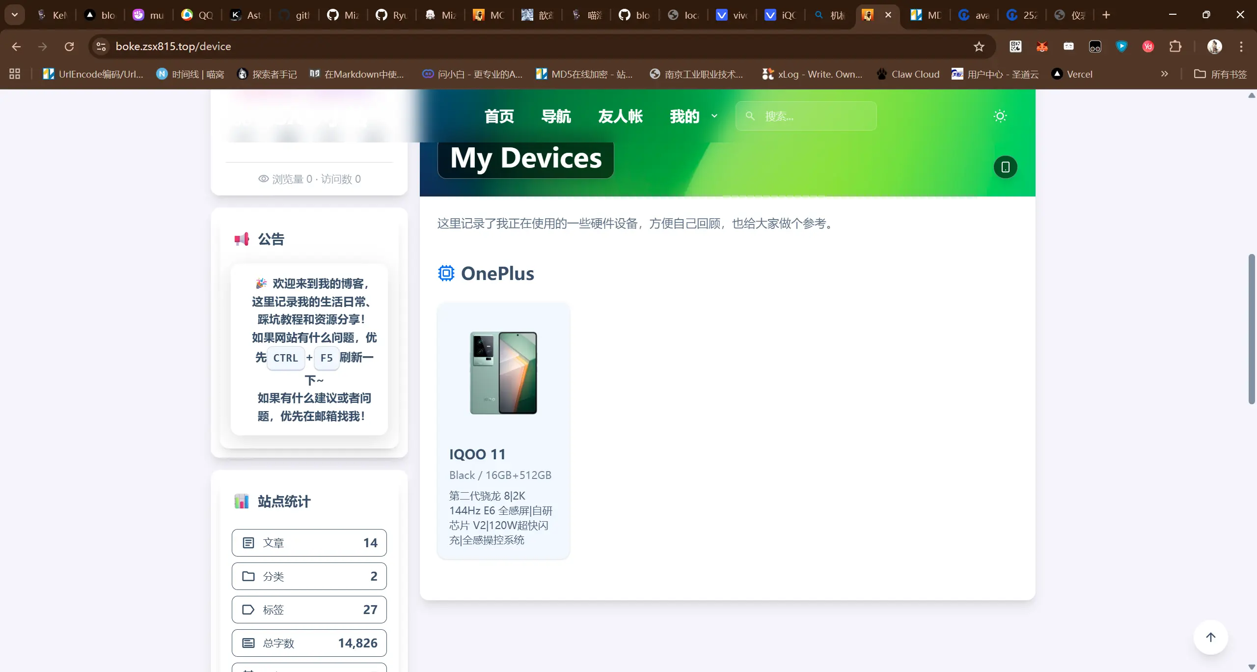This screenshot has height=672, width=1257.
Task: Open the QR code extension in the toolbar
Action: pyautogui.click(x=1015, y=46)
